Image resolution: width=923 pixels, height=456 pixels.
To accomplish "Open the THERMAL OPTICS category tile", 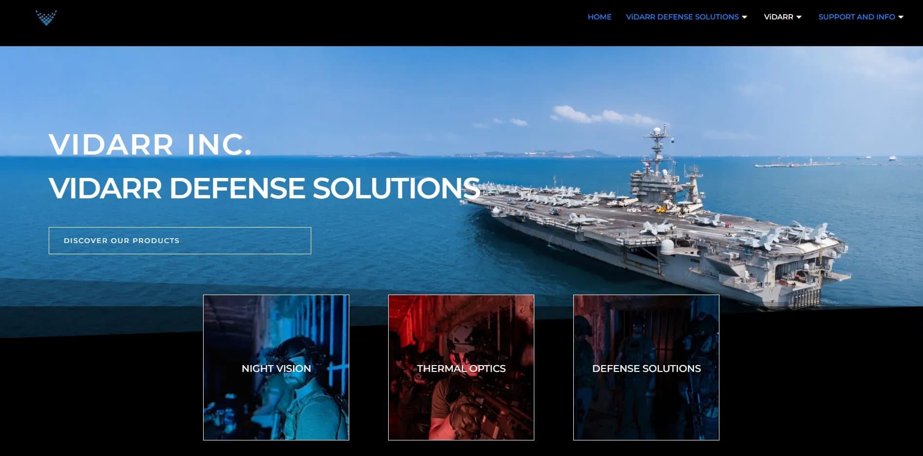I will tap(461, 368).
